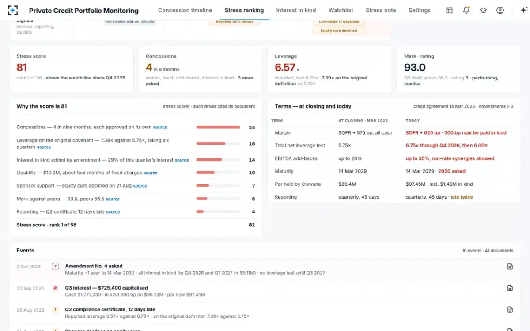
Task: Open source link for Leverage on original covenant
Action: [44, 147]
